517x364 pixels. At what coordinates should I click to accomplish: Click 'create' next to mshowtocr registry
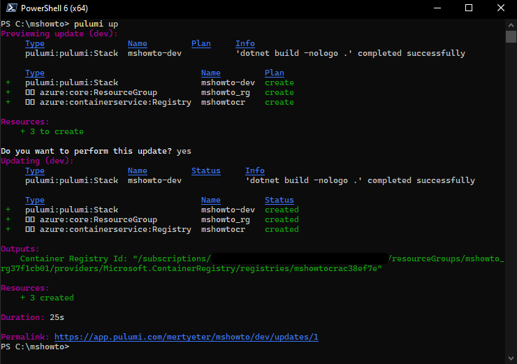pyautogui.click(x=279, y=102)
